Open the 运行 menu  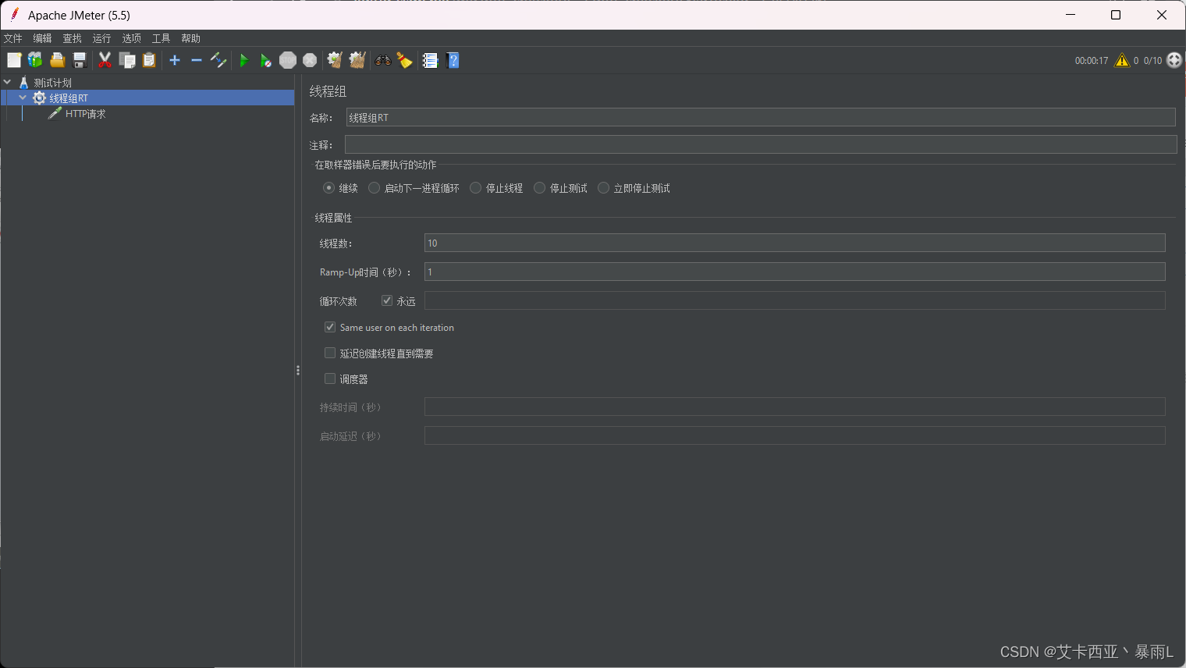coord(101,38)
